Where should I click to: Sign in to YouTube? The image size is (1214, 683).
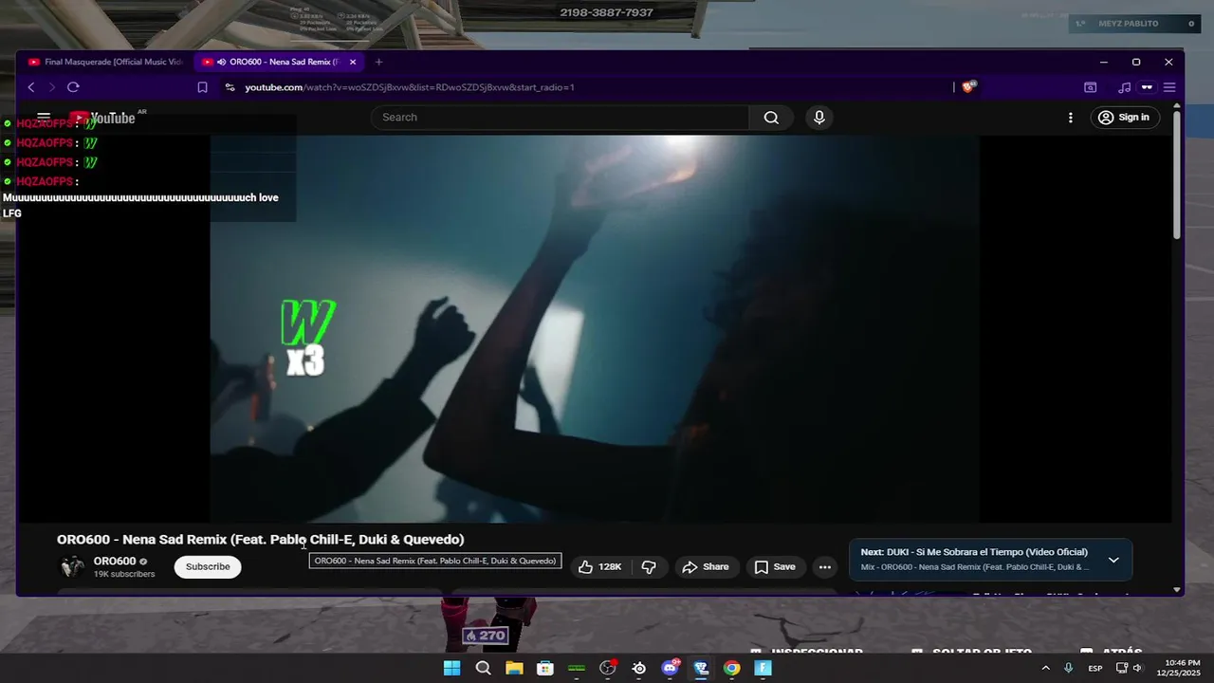1124,118
